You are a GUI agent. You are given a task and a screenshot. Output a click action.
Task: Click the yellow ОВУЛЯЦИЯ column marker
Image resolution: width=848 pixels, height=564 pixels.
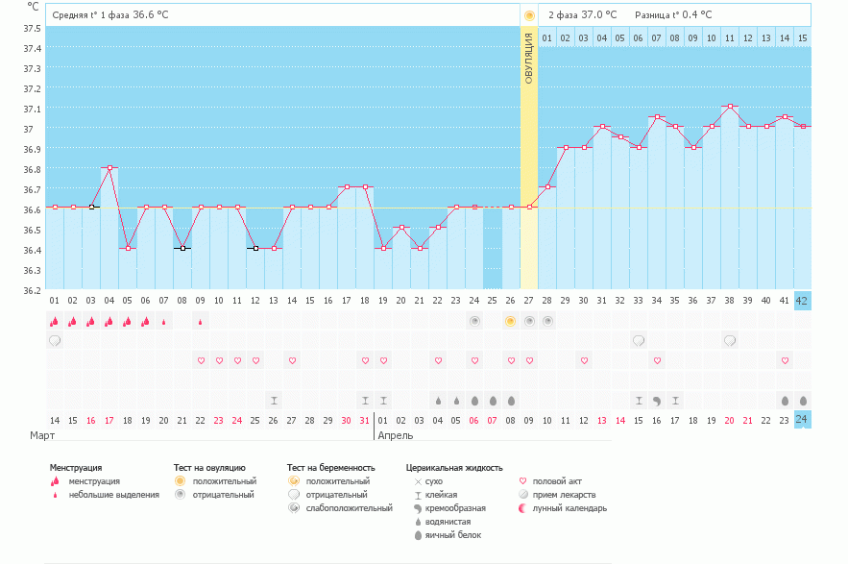pyautogui.click(x=529, y=67)
